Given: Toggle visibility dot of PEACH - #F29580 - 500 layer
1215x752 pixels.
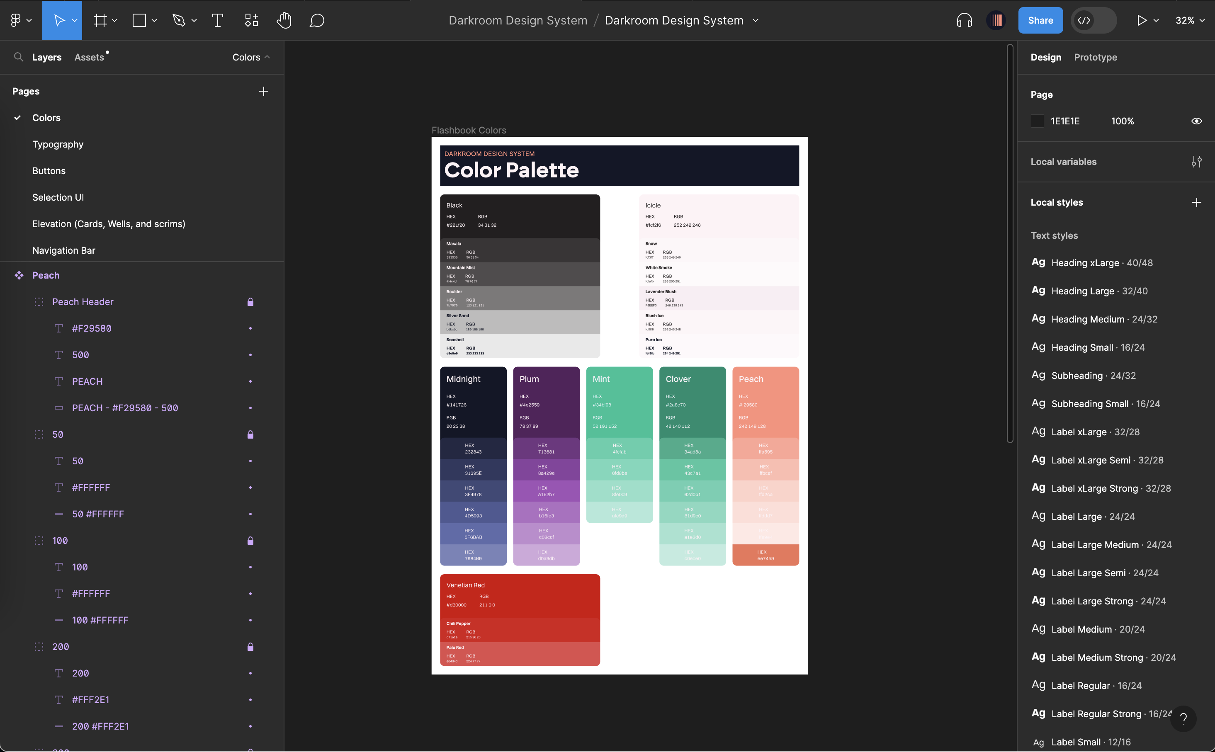Looking at the screenshot, I should (x=250, y=408).
